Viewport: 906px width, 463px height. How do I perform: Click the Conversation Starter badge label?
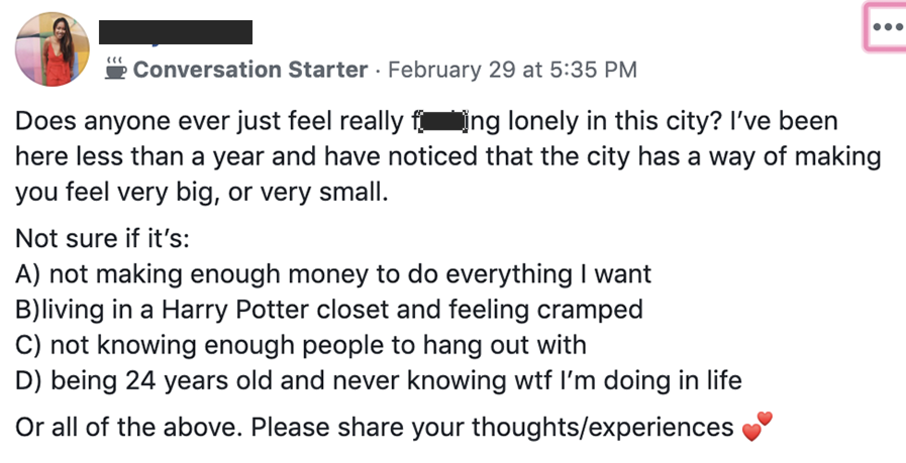click(x=250, y=70)
